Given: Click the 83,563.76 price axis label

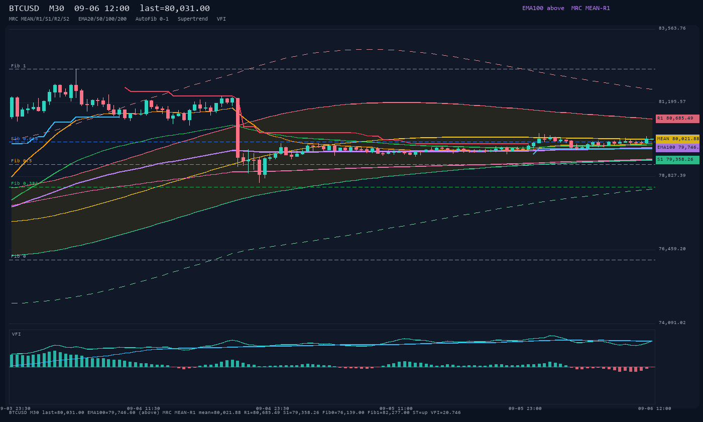Looking at the screenshot, I should point(672,28).
